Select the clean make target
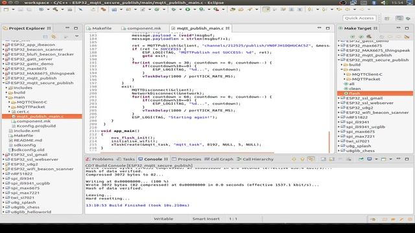This screenshot has width=415, height=233. [x=355, y=89]
